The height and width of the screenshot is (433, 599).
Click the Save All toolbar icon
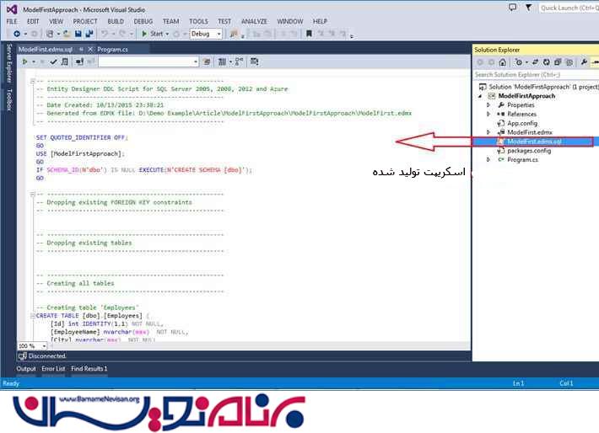(89, 34)
